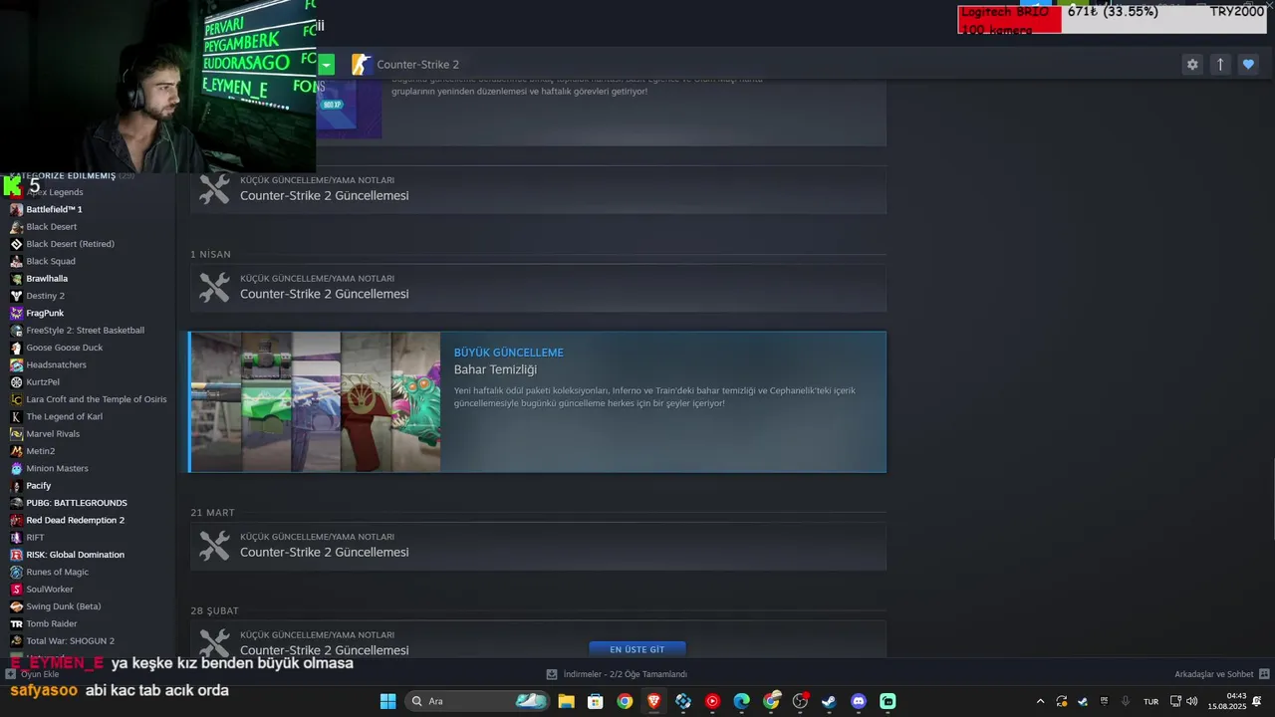
Task: Open the green Kick app in taskbar
Action: (888, 701)
